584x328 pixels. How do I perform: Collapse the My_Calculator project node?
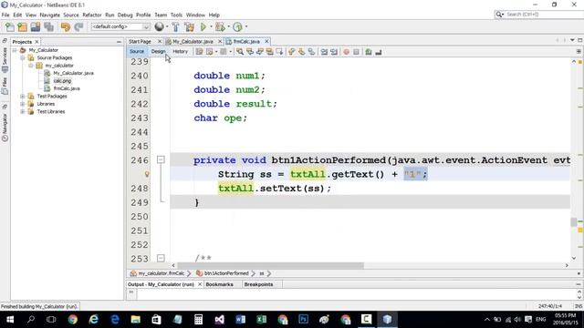coord(15,50)
